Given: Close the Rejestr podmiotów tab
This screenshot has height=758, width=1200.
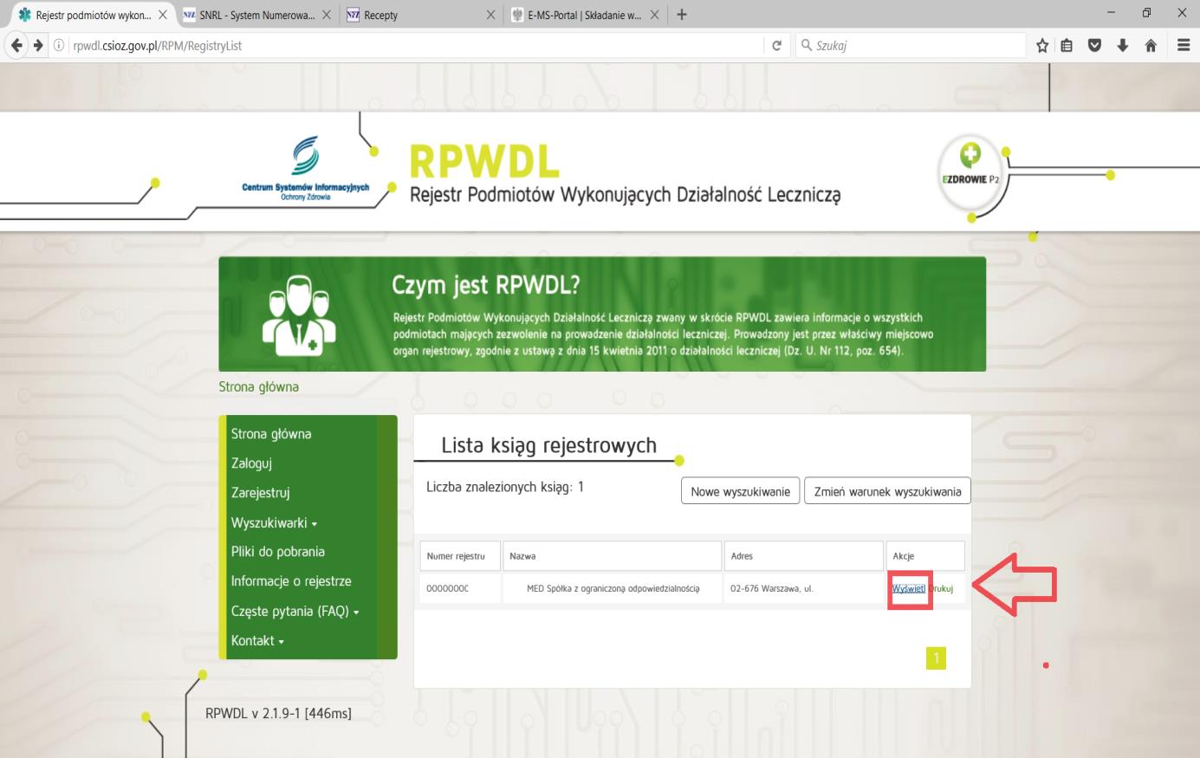Looking at the screenshot, I should point(162,15).
